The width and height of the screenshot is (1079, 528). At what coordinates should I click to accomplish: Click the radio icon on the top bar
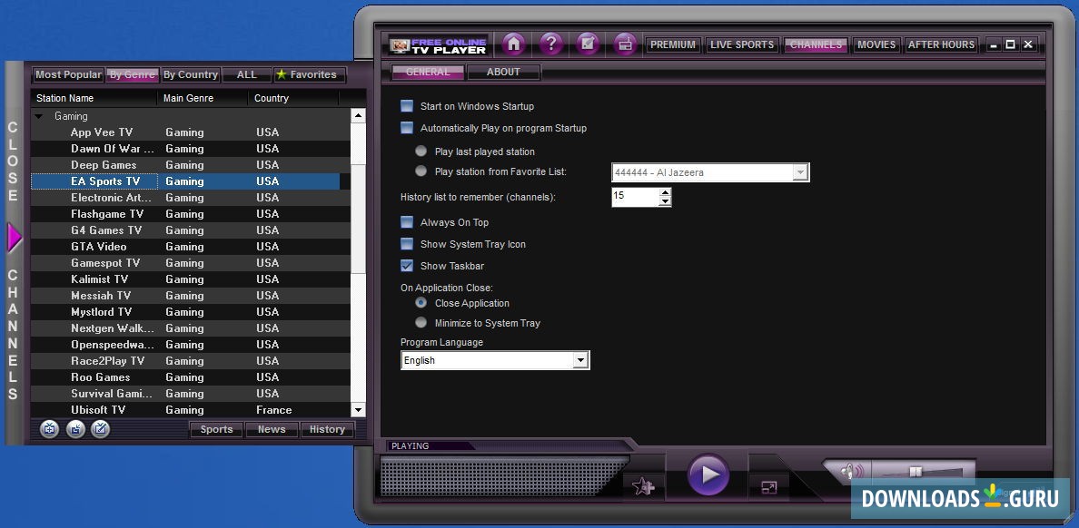click(625, 44)
